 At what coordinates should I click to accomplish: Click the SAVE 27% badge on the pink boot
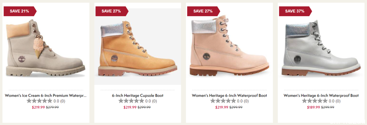[x=204, y=11]
